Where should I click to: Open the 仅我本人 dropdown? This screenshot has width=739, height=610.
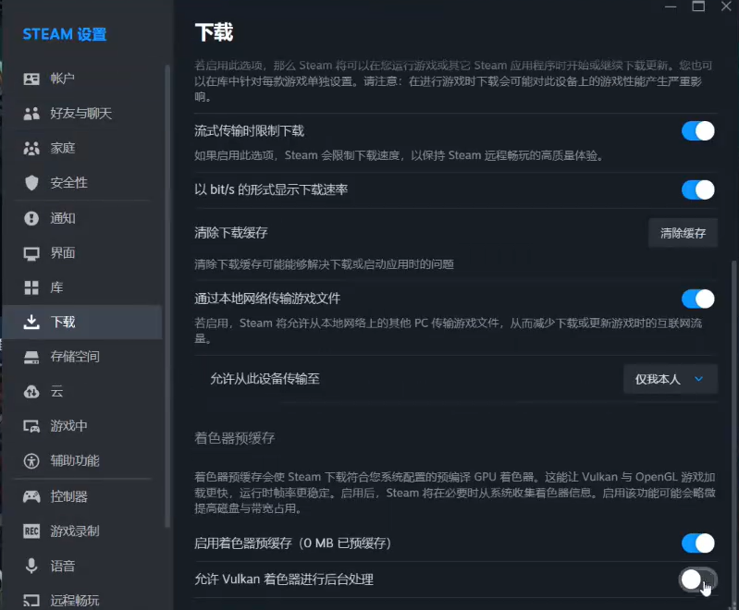(x=671, y=379)
